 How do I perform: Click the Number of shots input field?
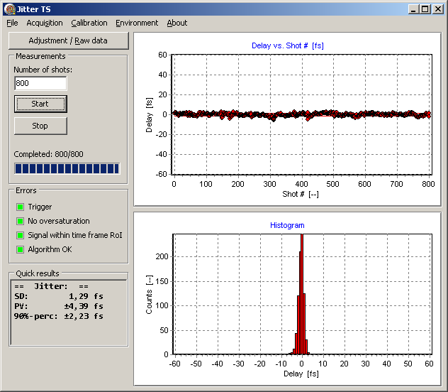[x=40, y=84]
